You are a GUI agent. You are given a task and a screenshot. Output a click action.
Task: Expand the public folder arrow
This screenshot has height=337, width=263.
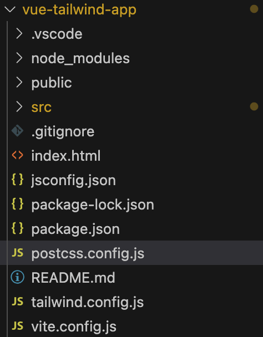pos(19,83)
